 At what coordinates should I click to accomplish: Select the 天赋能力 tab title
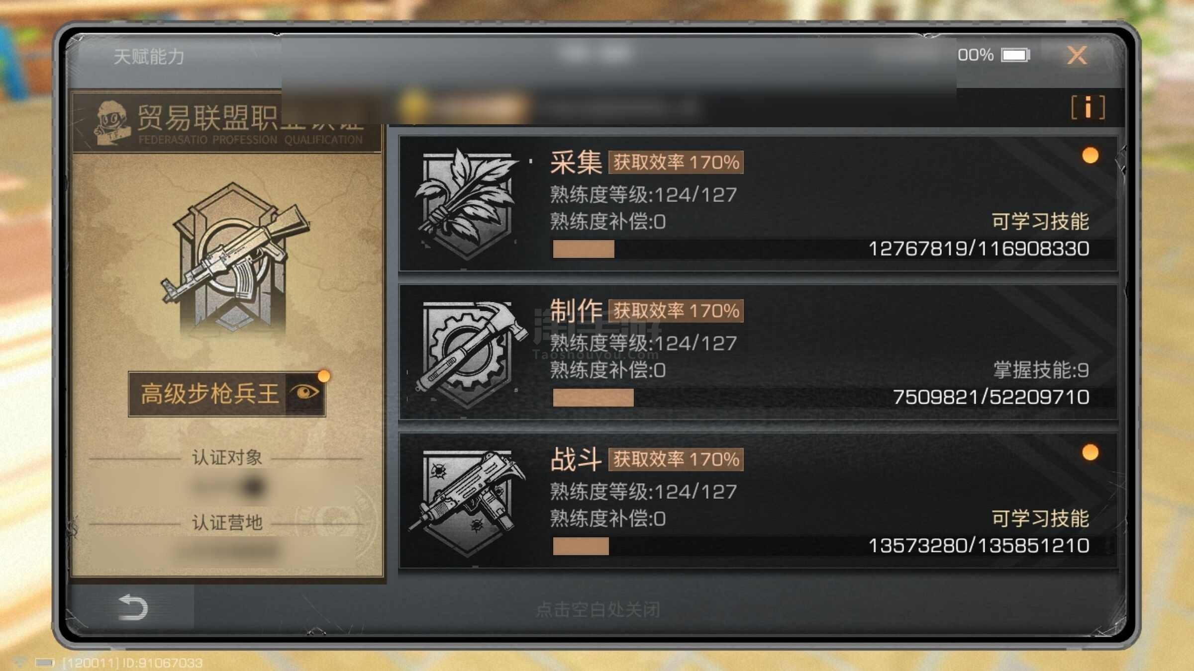pyautogui.click(x=149, y=56)
